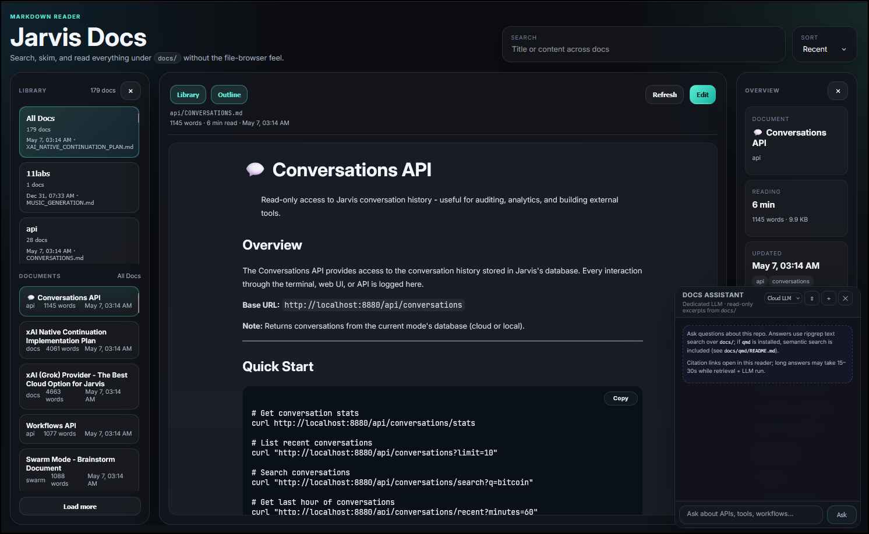Click docs/qmd/README.md reference in assistant message
The height and width of the screenshot is (534, 869).
[x=750, y=351]
